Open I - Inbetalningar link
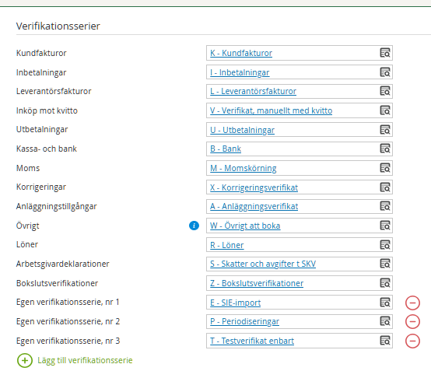431x385 pixels. (x=240, y=72)
